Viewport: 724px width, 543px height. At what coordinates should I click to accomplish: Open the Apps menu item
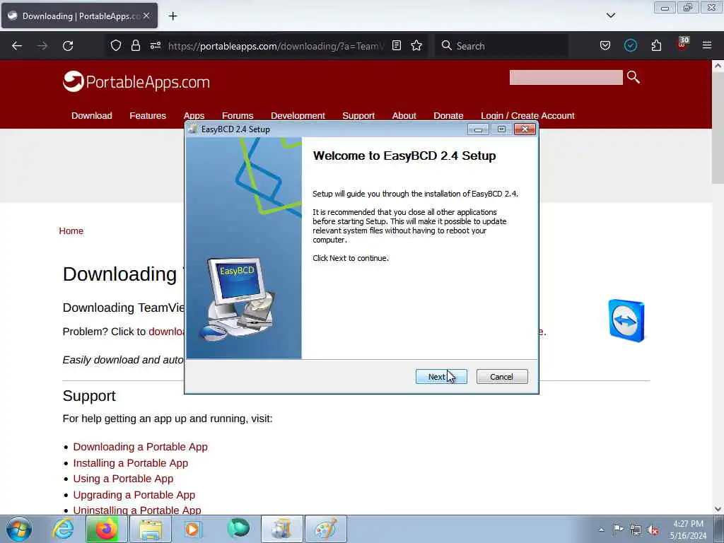pos(194,115)
